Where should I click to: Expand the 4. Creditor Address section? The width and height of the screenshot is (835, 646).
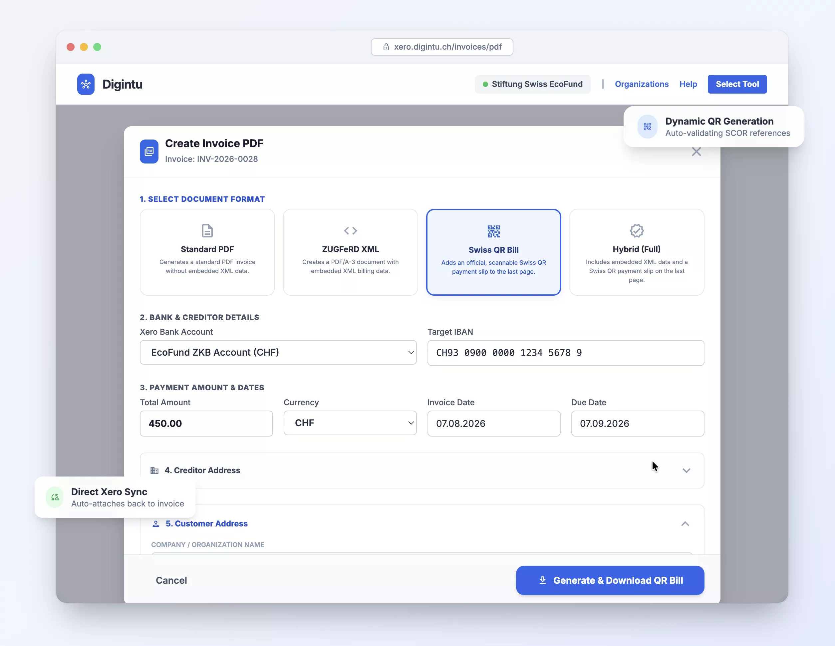point(422,471)
